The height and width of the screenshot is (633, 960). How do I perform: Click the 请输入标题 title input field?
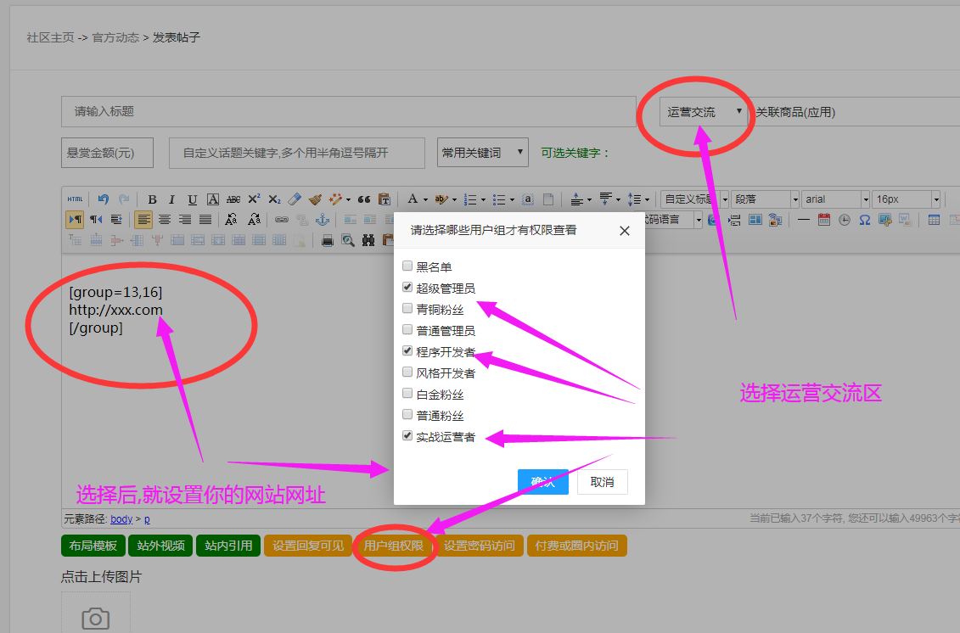348,111
